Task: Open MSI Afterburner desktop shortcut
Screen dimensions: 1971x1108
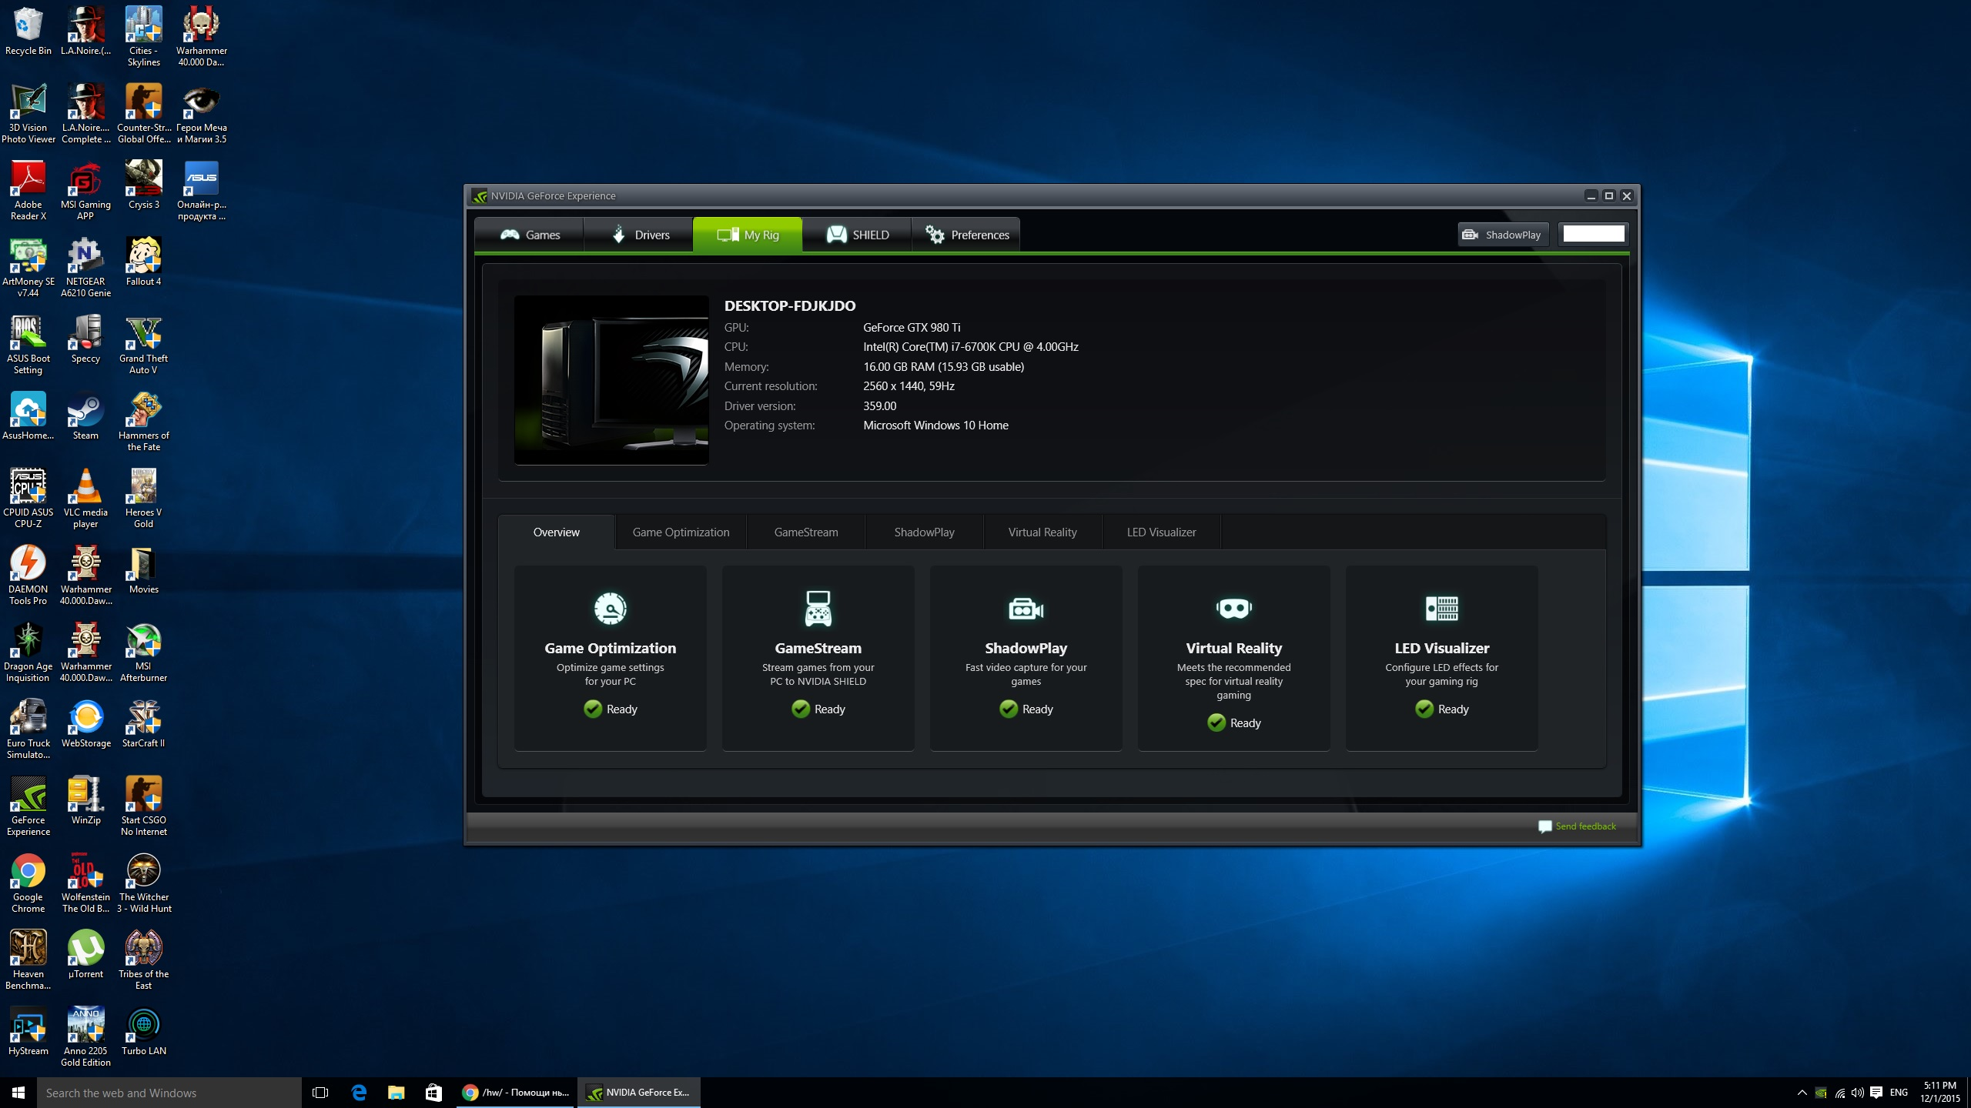Action: pyautogui.click(x=143, y=642)
